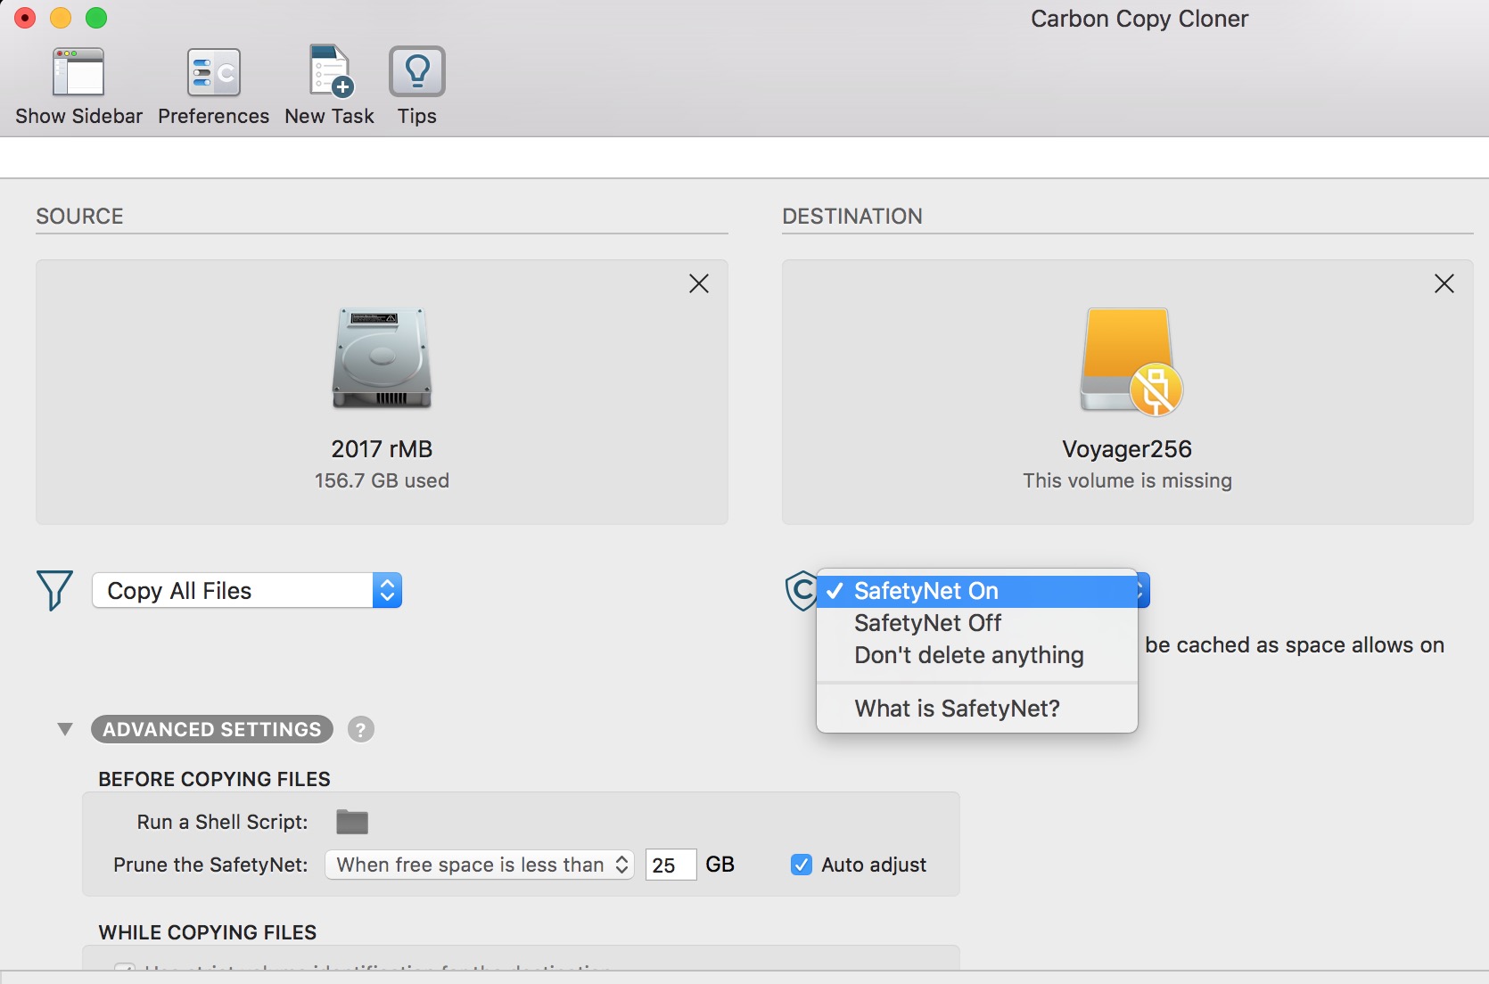Toggle the Auto adjust checkbox
The height and width of the screenshot is (984, 1489).
(802, 865)
